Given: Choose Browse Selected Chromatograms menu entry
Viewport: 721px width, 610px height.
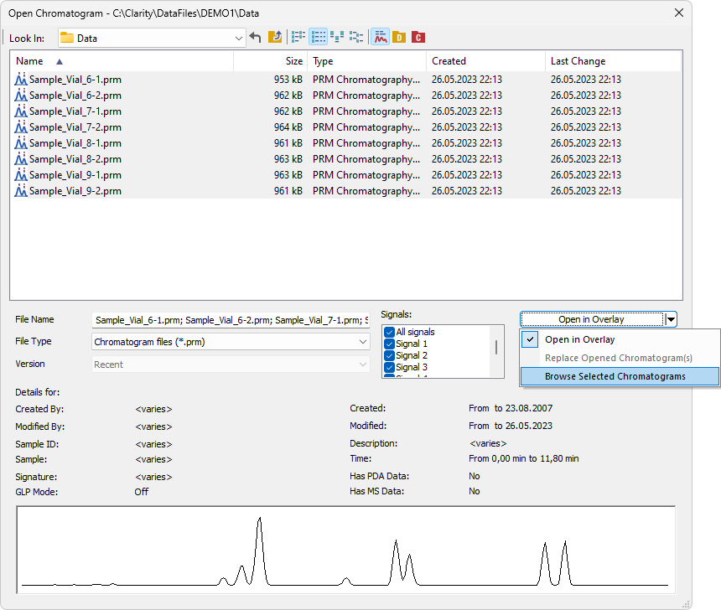Looking at the screenshot, I should tap(615, 376).
